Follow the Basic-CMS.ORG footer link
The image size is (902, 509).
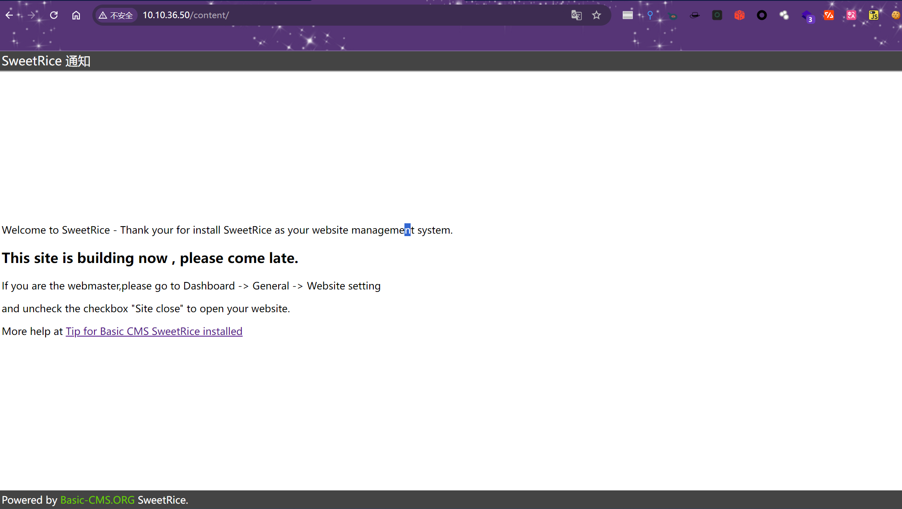tap(97, 500)
